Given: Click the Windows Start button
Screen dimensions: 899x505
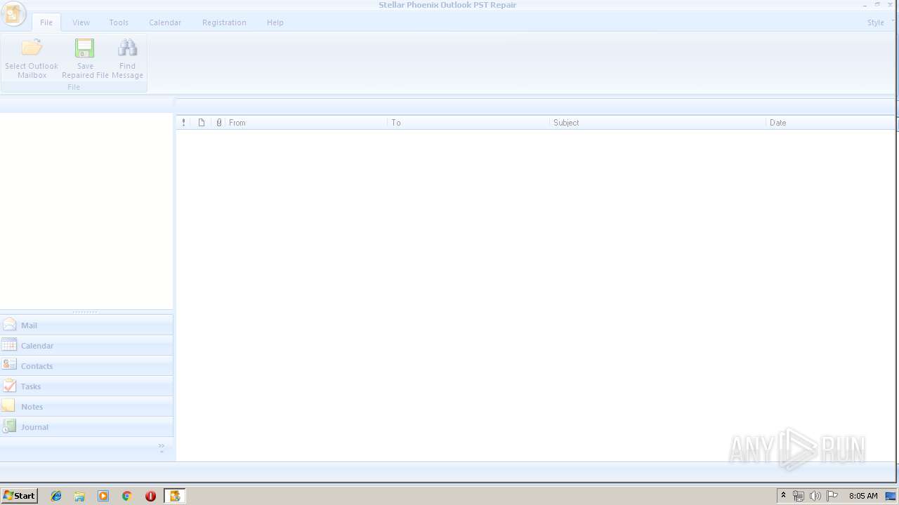Looking at the screenshot, I should (19, 496).
